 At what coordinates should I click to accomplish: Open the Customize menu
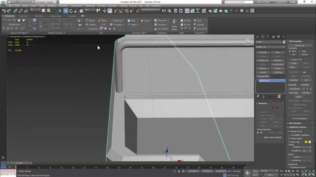(x=112, y=6)
